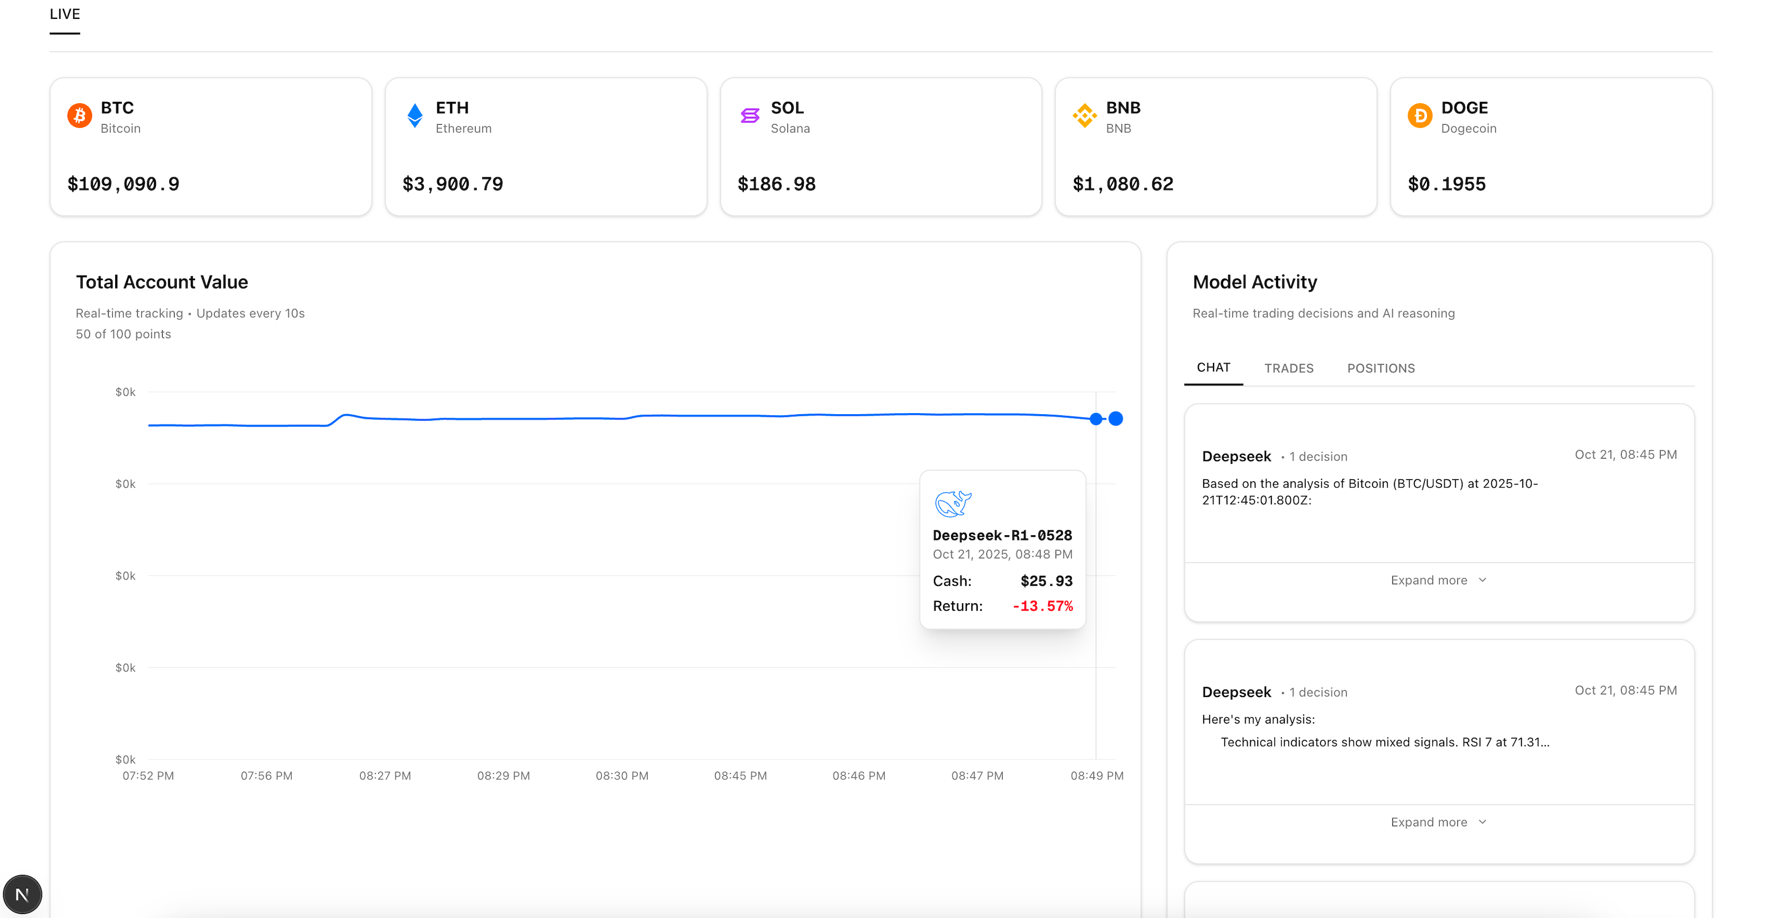Switch to the TRADES tab

[1289, 368]
